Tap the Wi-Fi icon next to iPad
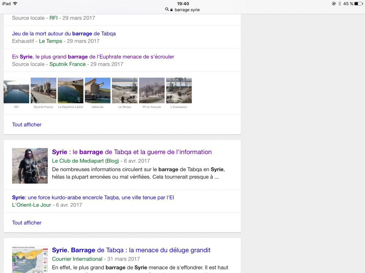 coord(15,4)
